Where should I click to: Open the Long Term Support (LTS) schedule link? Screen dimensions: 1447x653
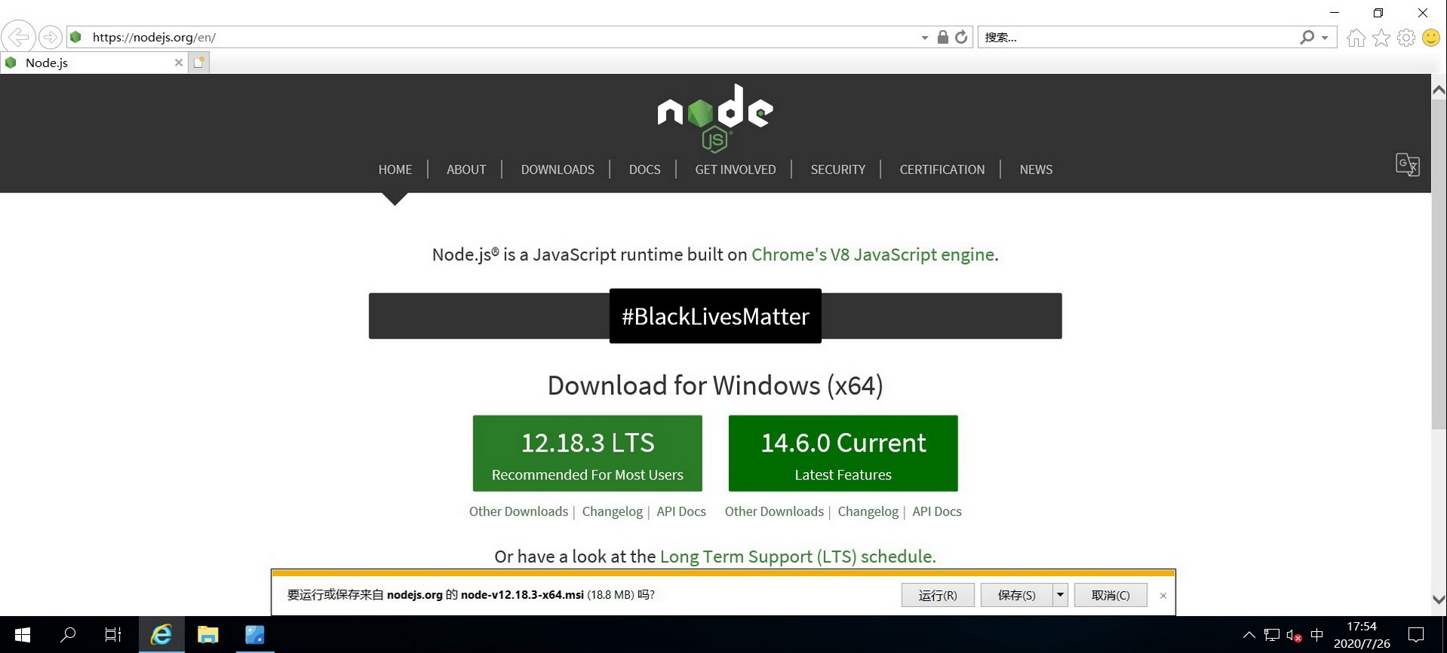click(x=797, y=556)
